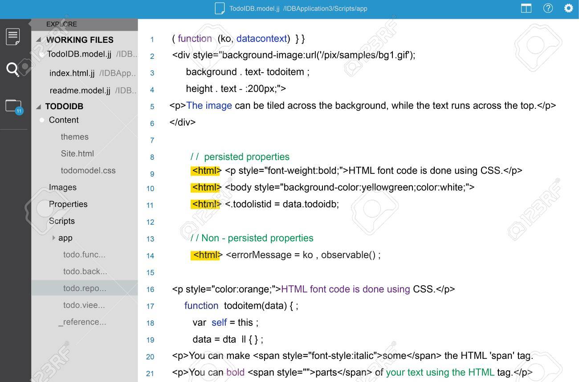
Task: Click the document icon beside TodoIDB.model.jj title
Action: (x=219, y=8)
